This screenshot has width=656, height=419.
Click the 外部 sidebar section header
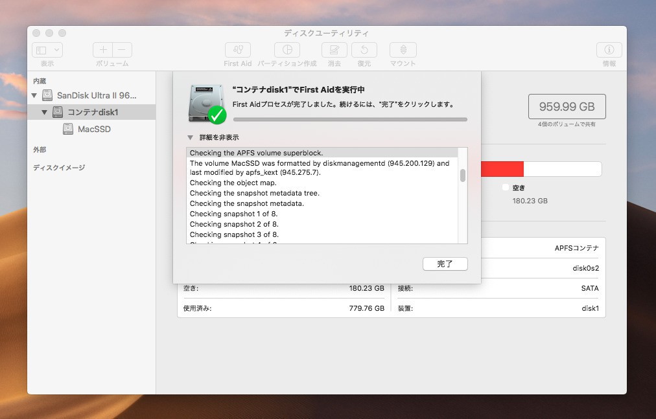click(40, 150)
